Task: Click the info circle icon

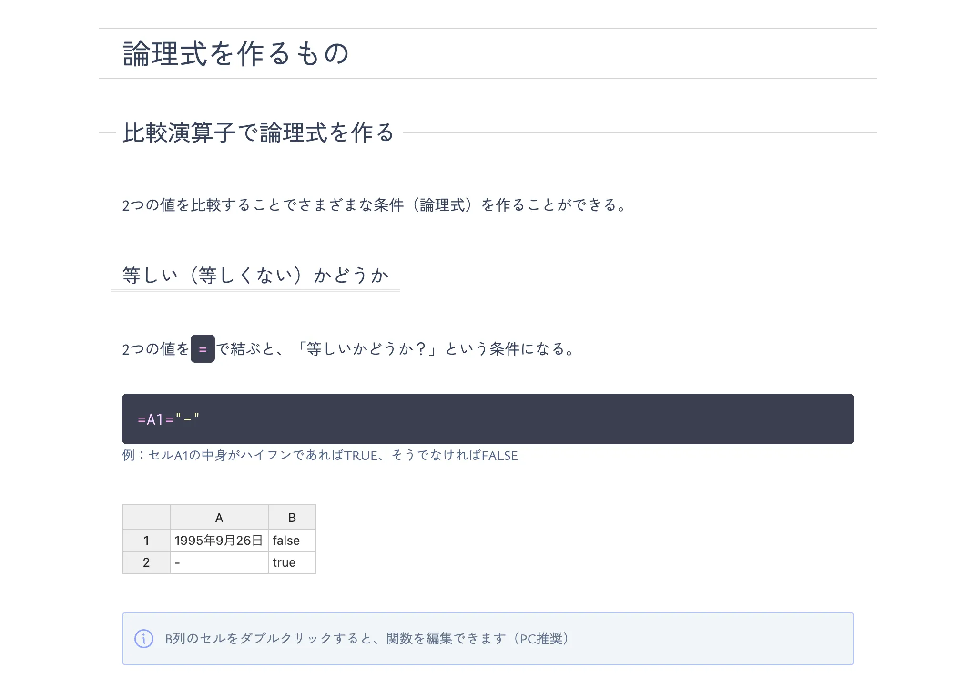Action: tap(143, 639)
